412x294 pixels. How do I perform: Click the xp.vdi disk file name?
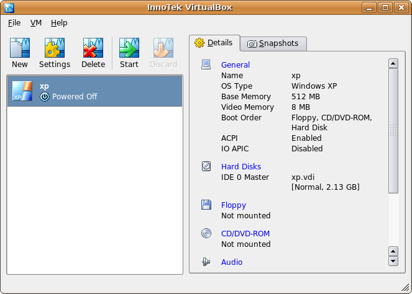(x=303, y=177)
